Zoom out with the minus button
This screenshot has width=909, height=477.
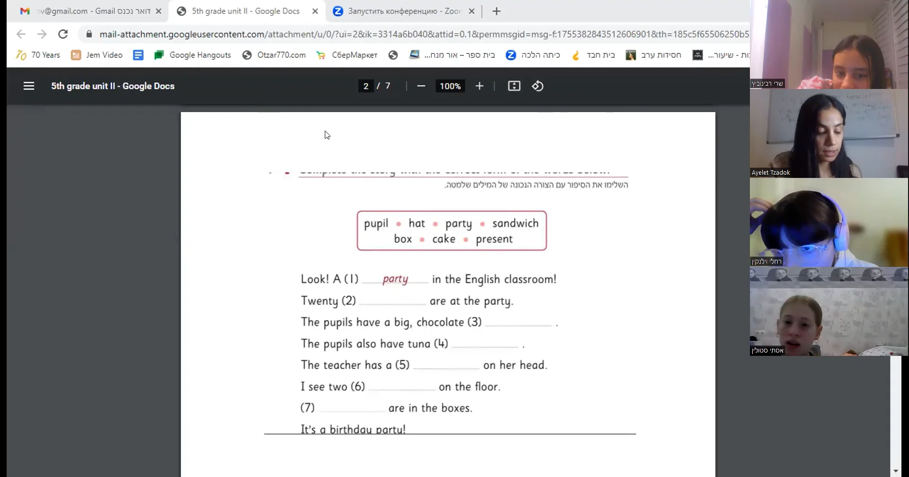(x=421, y=86)
